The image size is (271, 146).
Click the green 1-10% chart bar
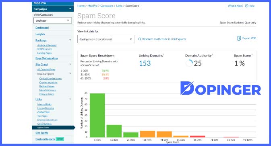(x=97, y=116)
